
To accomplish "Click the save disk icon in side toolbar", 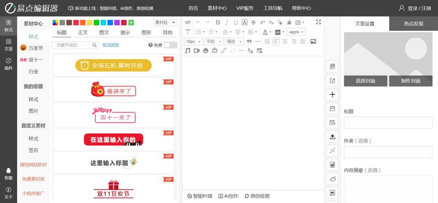I will tap(332, 109).
